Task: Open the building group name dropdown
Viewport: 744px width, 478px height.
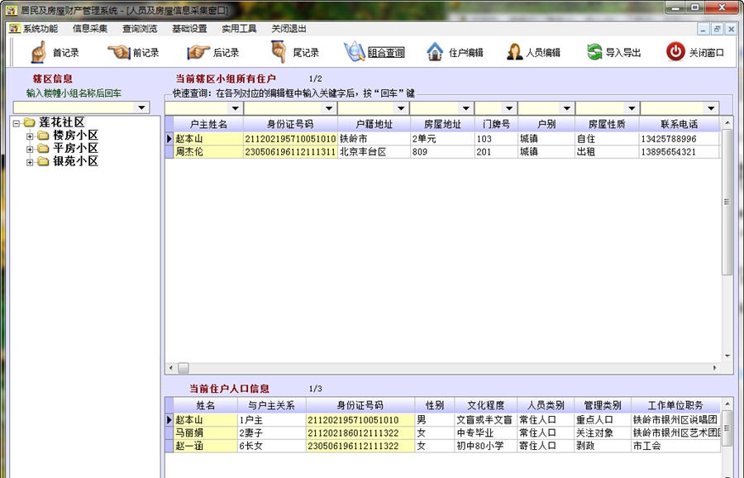Action: coord(142,108)
